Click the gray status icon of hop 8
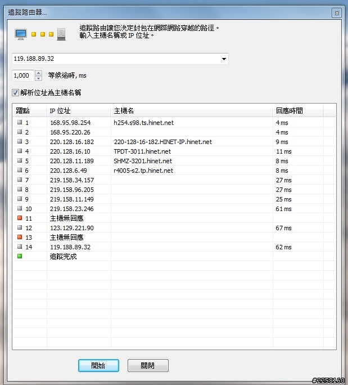Image resolution: width=348 pixels, height=385 pixels. 20,189
